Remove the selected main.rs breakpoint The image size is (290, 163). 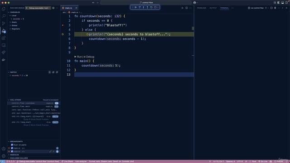[53, 151]
